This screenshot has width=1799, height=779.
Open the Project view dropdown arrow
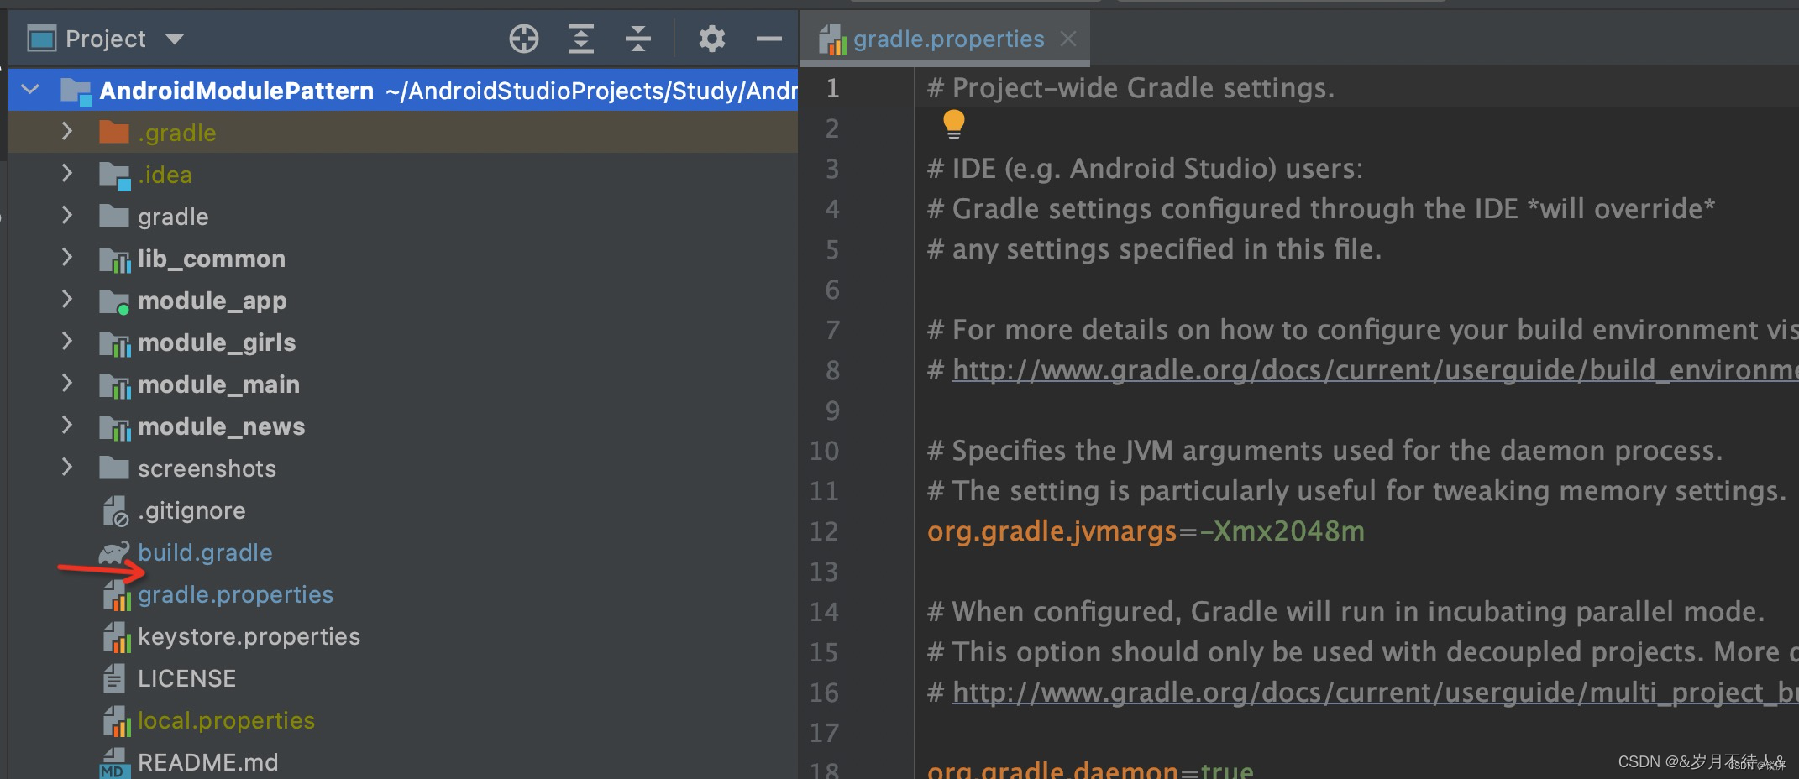(175, 39)
